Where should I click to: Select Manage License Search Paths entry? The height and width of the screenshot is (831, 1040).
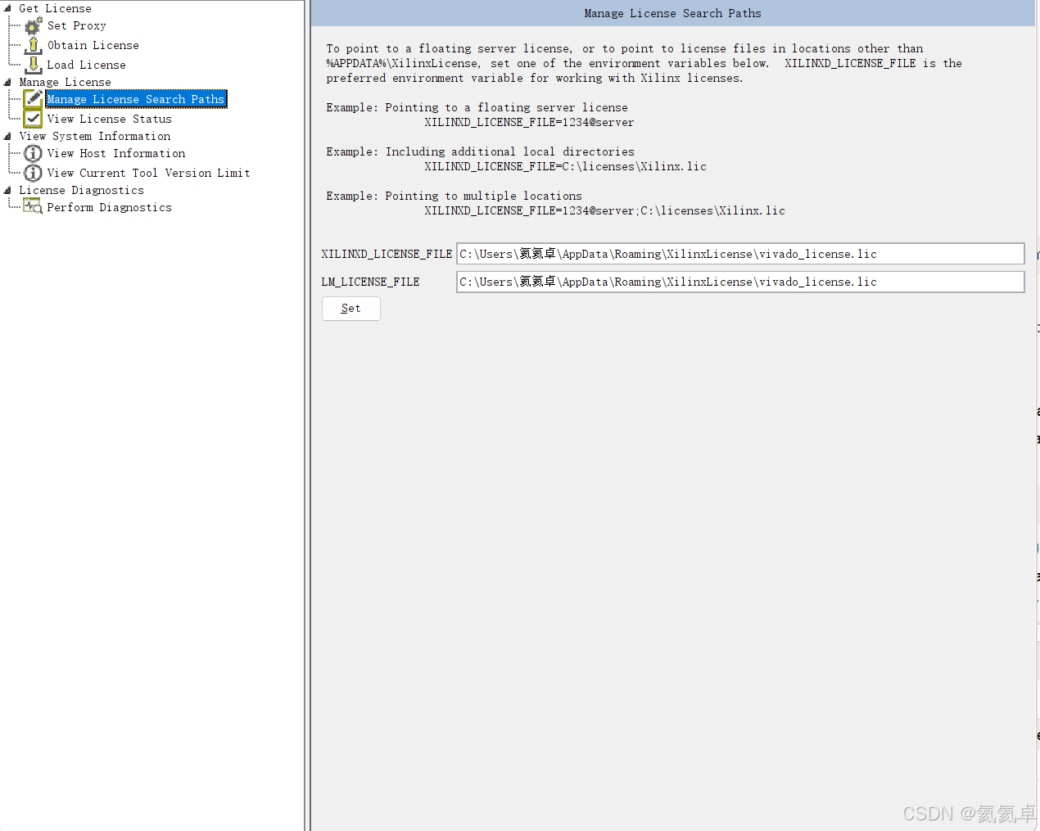coord(136,99)
